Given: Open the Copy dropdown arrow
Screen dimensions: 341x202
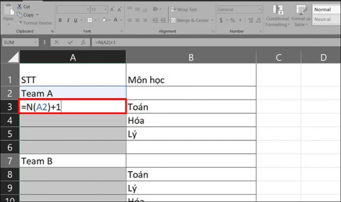Looking at the screenshot, I should tap(37, 15).
